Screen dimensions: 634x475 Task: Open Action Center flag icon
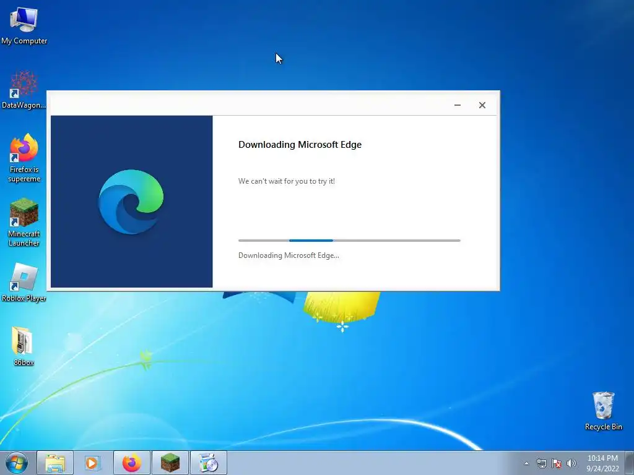[557, 463]
